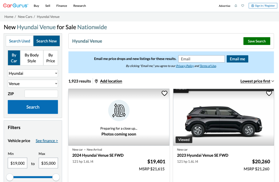Select the By Body Style option

pyautogui.click(x=32, y=58)
